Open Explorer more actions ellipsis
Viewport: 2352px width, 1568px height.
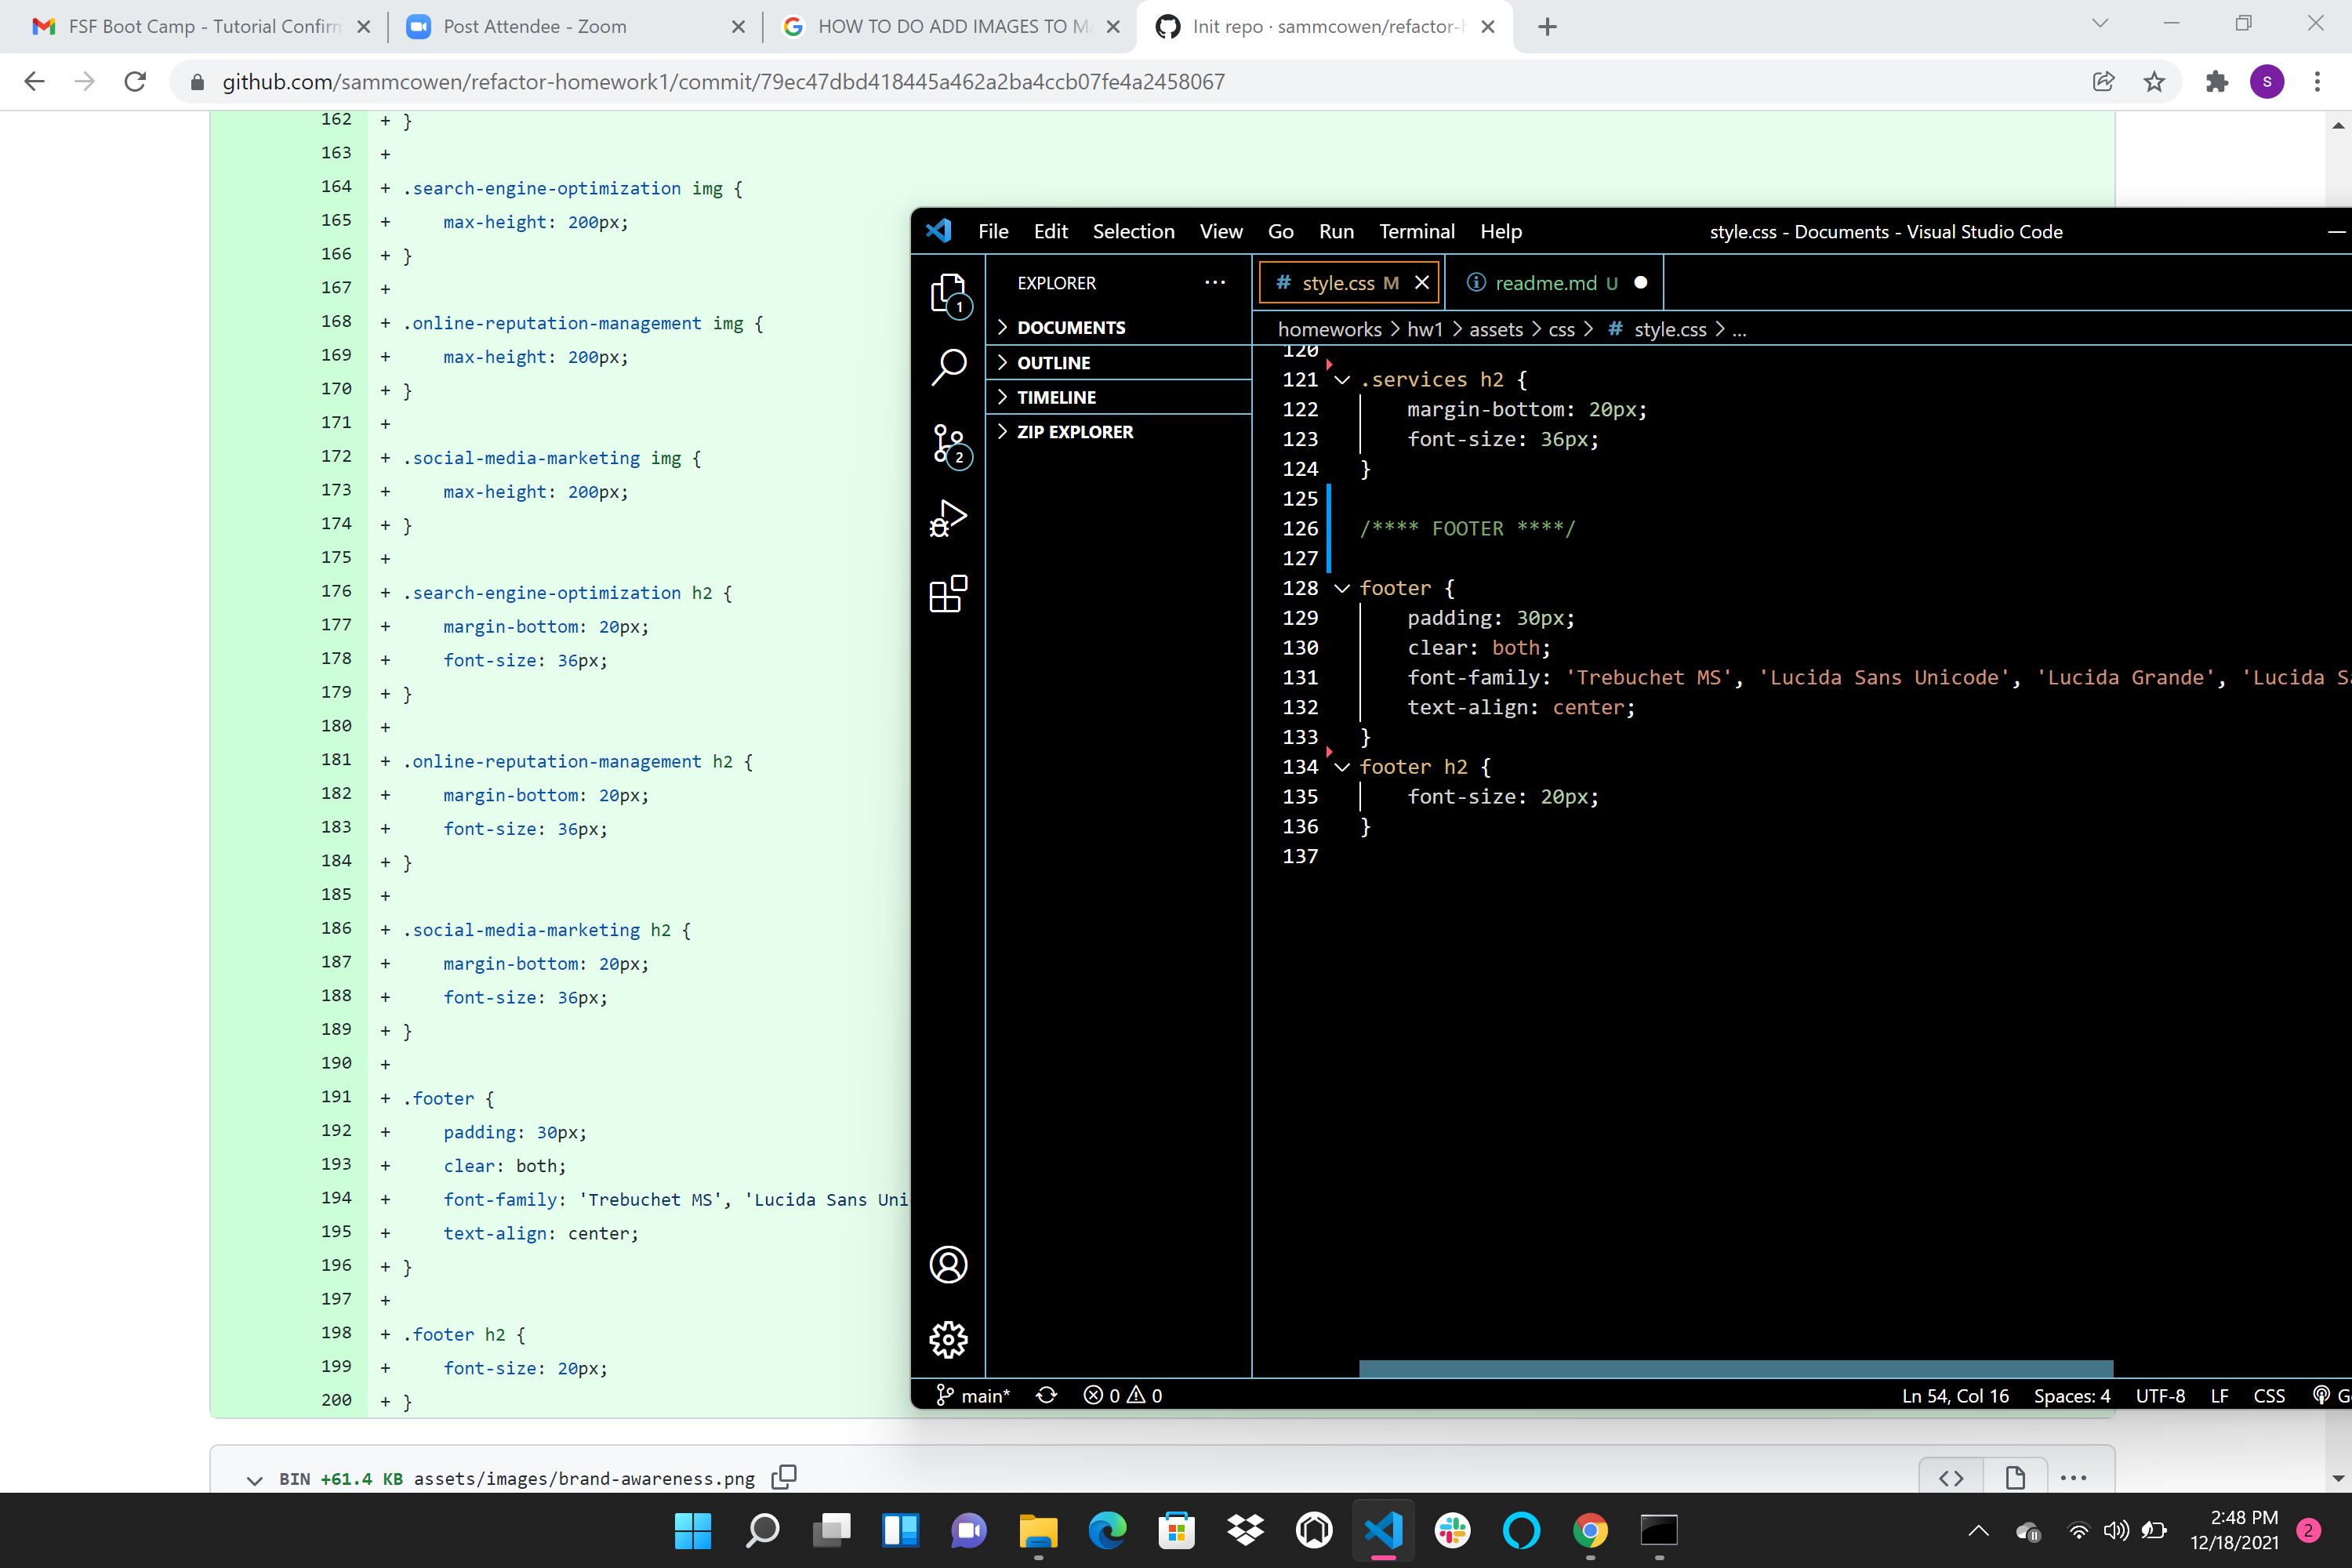tap(1215, 283)
